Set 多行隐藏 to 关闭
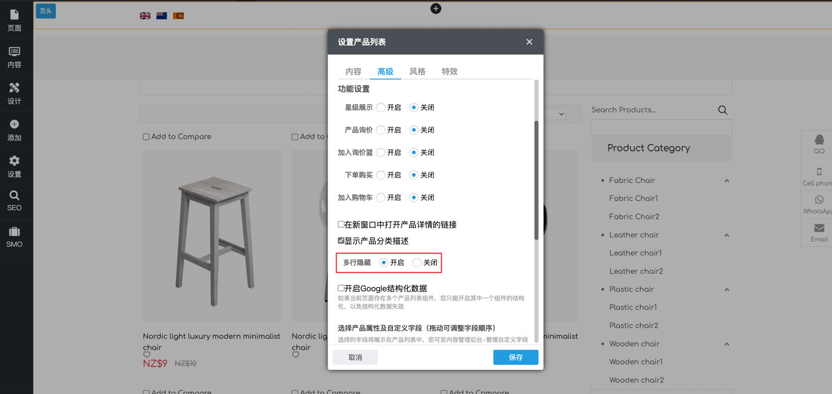The width and height of the screenshot is (832, 394). coord(417,263)
